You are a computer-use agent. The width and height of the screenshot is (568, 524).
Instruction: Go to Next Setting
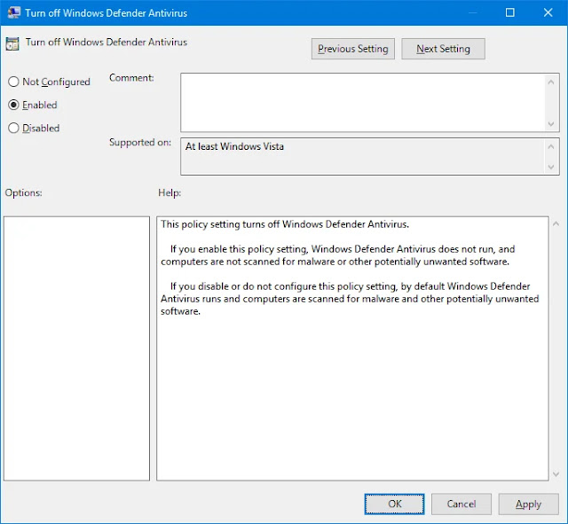443,49
